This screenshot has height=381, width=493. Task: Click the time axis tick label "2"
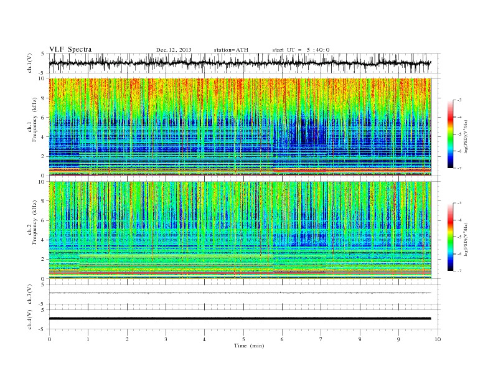[x=127, y=339]
